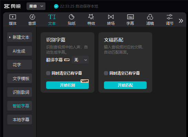Screen dimensions: 188x137
Task: Click the 文稿匹配 card title
Action: tap(114, 40)
